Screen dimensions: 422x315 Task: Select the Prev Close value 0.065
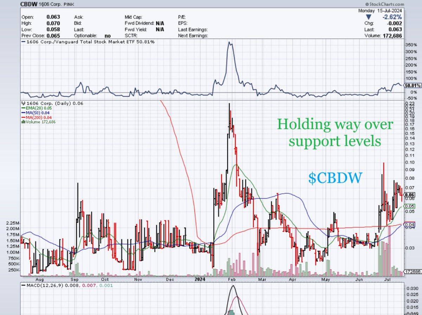pos(53,36)
